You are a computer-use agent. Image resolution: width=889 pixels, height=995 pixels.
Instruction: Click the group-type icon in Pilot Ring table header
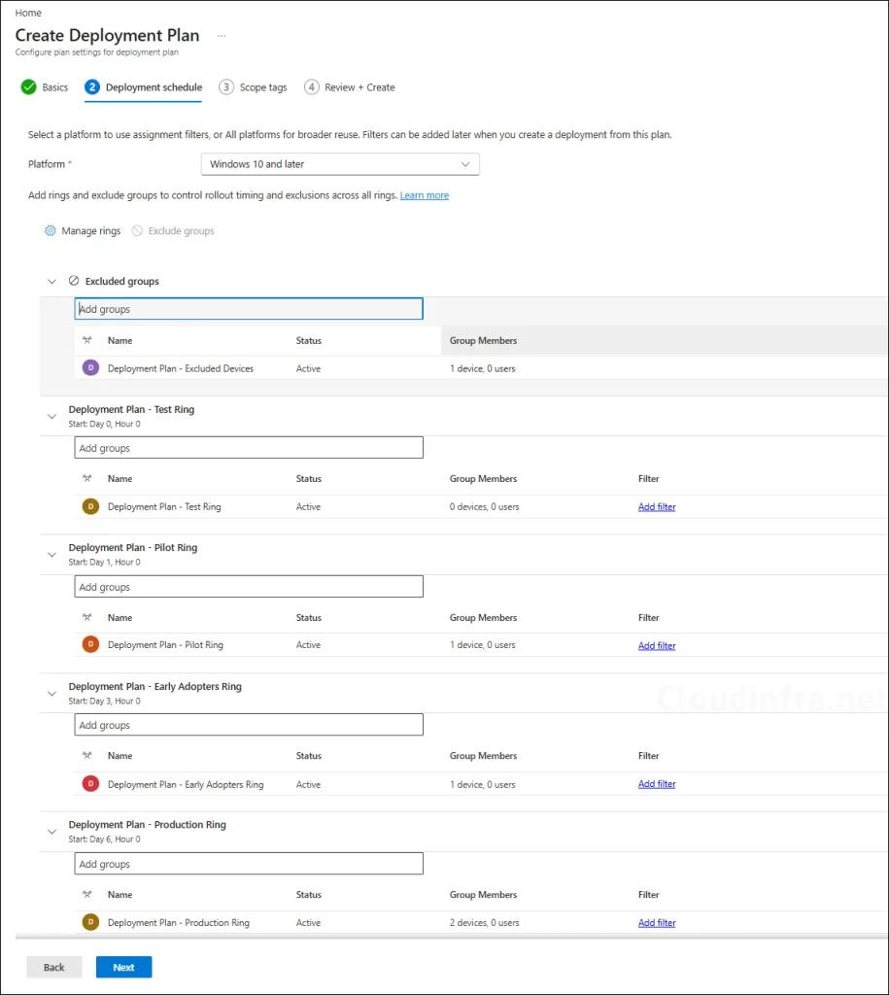tap(86, 617)
